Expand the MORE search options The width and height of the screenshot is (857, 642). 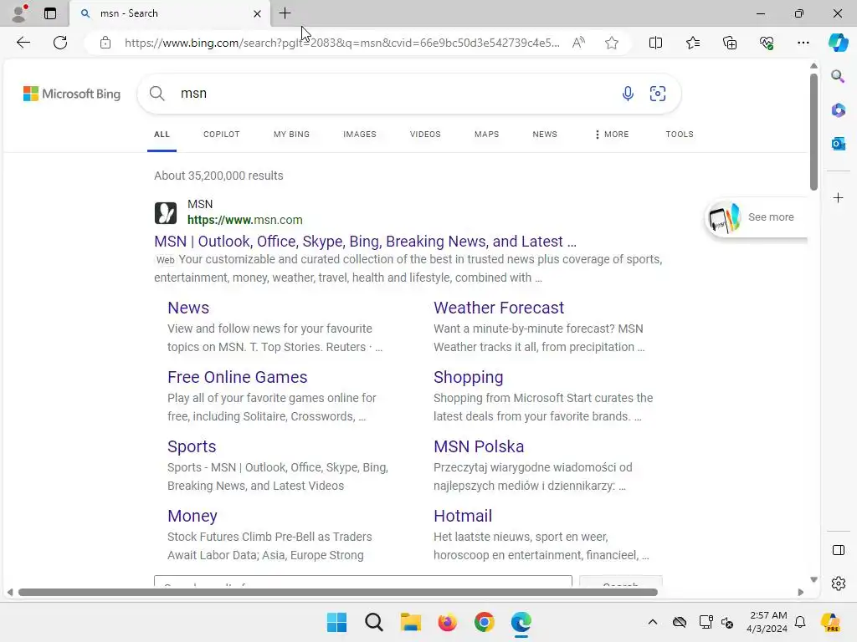(612, 135)
